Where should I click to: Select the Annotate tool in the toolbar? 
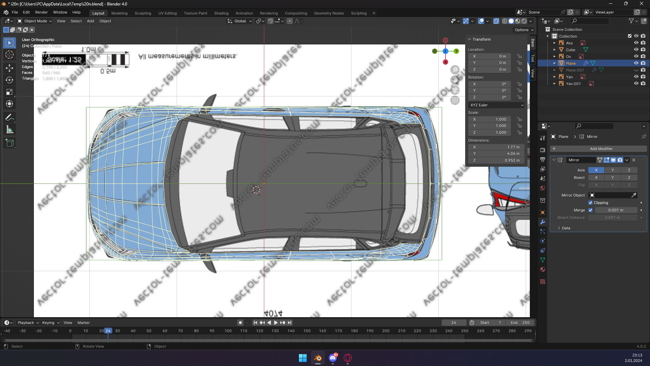[x=9, y=118]
